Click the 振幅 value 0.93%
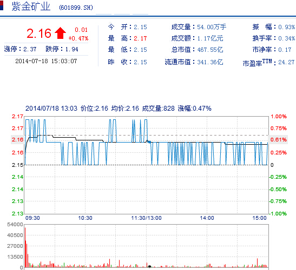 pyautogui.click(x=287, y=27)
